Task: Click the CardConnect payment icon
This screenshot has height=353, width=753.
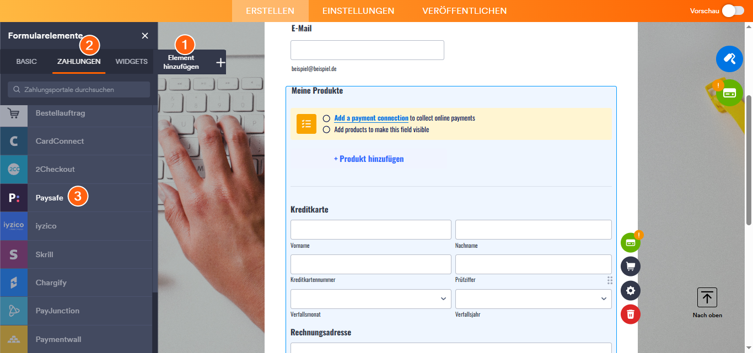Action: 14,141
